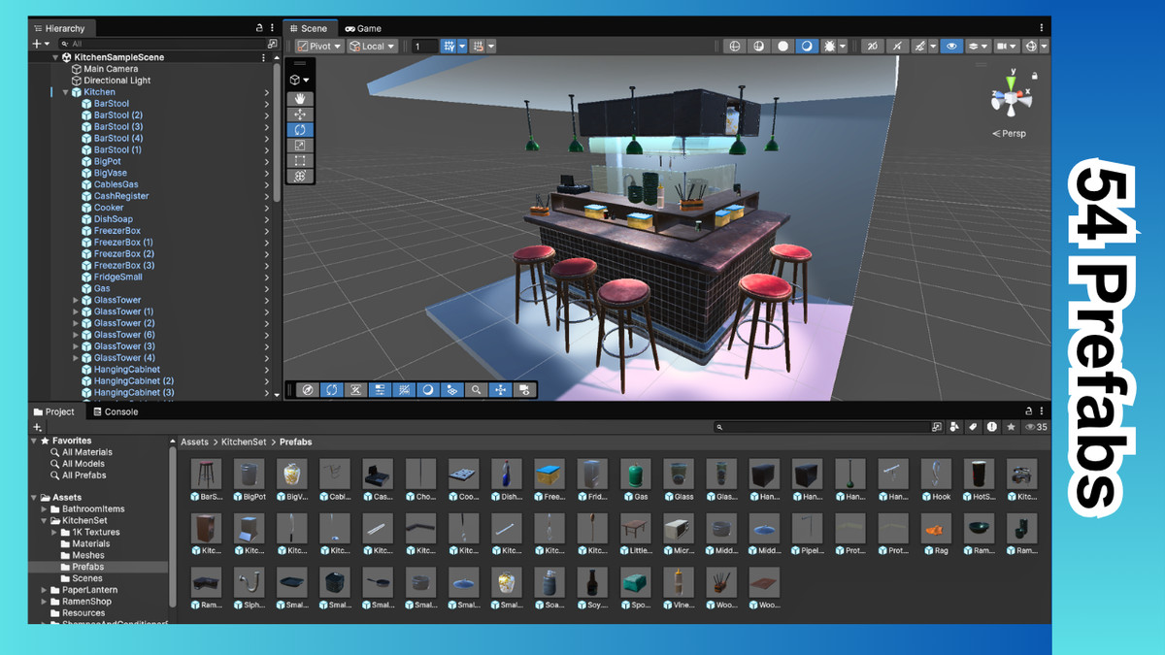Expand GlassTower (6) in Hierarchy
The width and height of the screenshot is (1165, 655).
pyautogui.click(x=76, y=335)
